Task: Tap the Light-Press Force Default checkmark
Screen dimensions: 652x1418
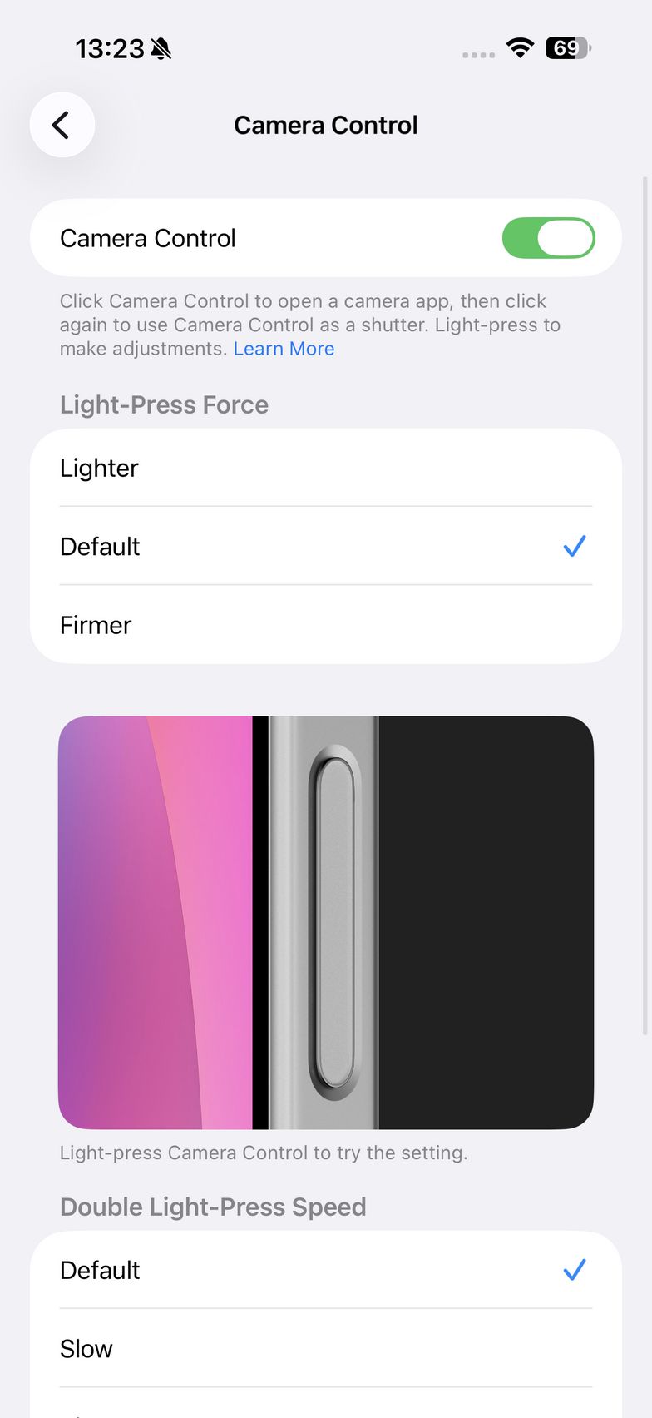Action: point(575,546)
